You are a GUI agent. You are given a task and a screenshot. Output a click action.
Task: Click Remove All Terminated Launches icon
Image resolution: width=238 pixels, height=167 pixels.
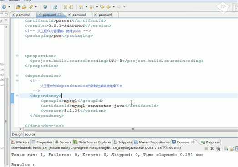click(x=218, y=148)
